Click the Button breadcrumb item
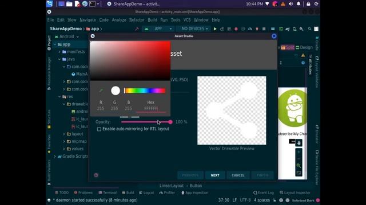This screenshot has width=366, height=205. pyautogui.click(x=196, y=186)
